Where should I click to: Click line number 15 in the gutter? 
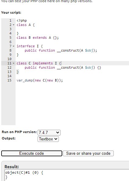(9, 80)
